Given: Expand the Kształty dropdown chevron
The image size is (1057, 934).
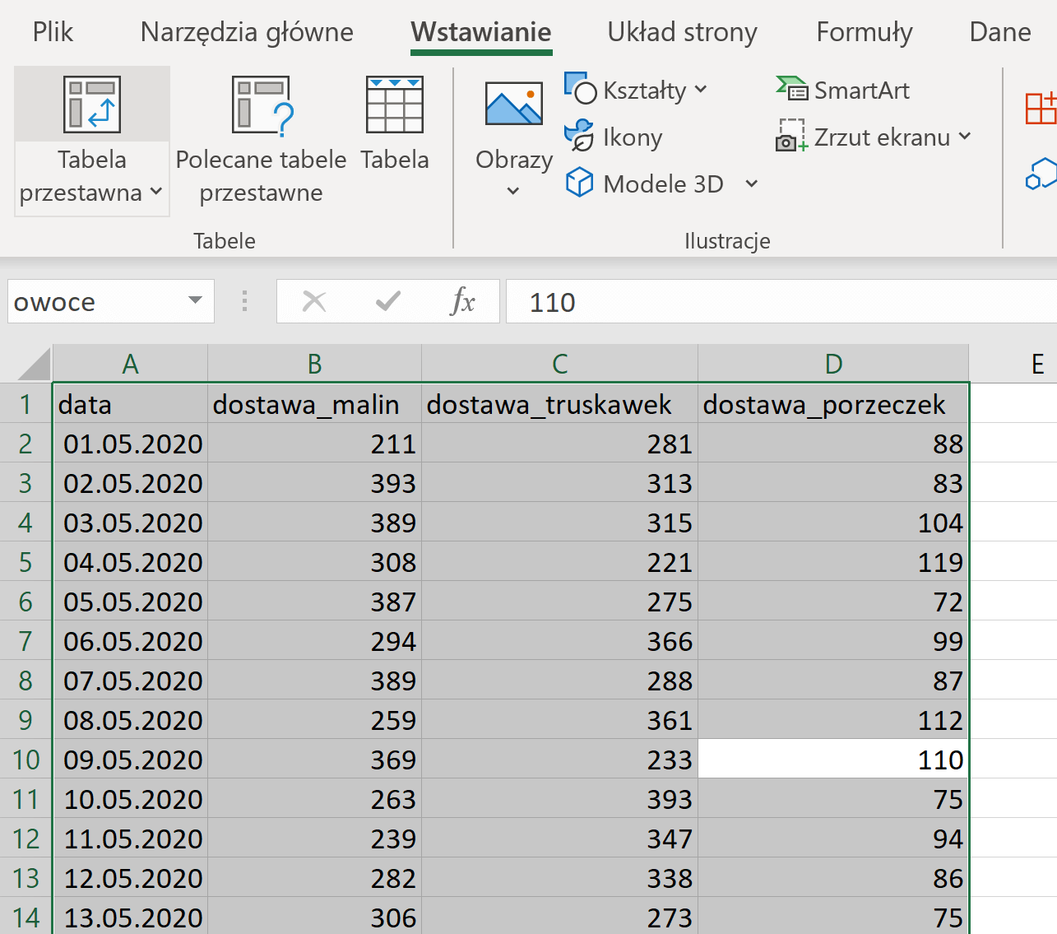Looking at the screenshot, I should (701, 89).
